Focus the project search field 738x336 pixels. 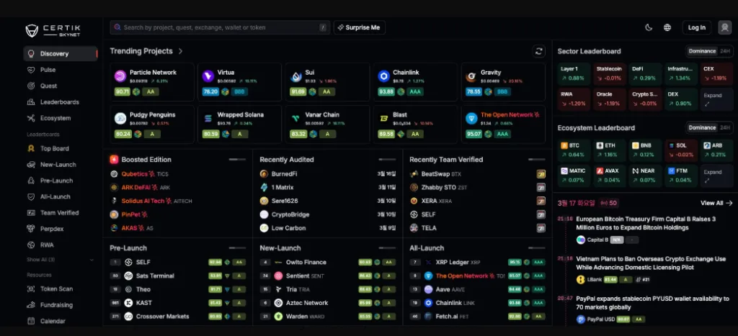220,27
